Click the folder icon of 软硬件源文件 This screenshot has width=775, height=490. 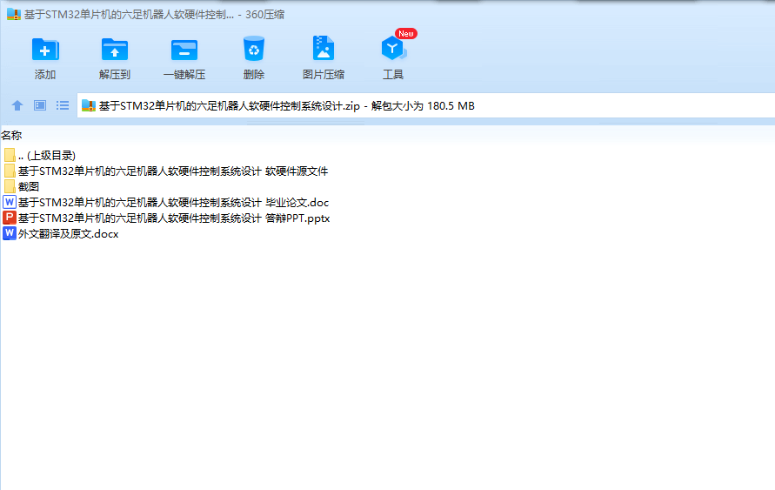click(x=10, y=171)
